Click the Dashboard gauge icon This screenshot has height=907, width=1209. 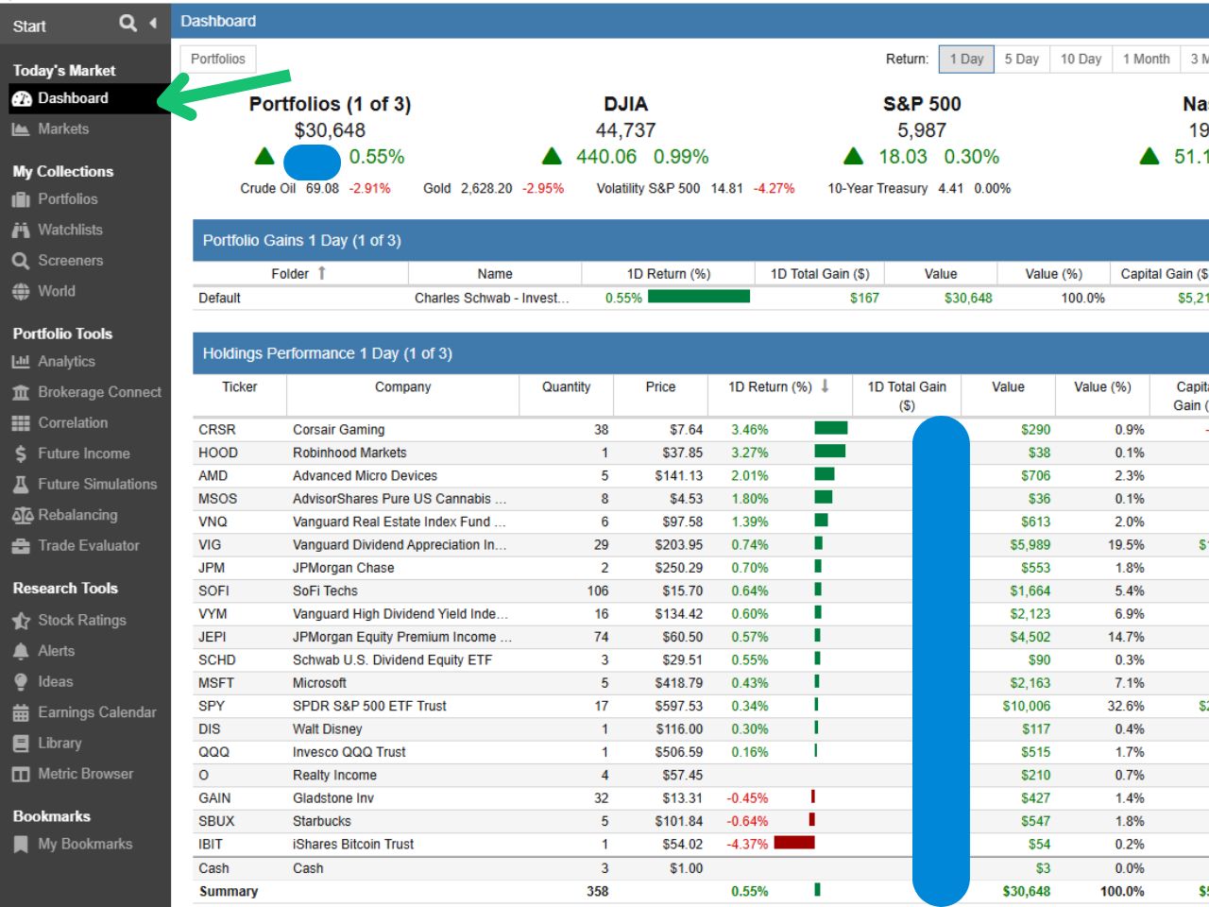coord(22,98)
